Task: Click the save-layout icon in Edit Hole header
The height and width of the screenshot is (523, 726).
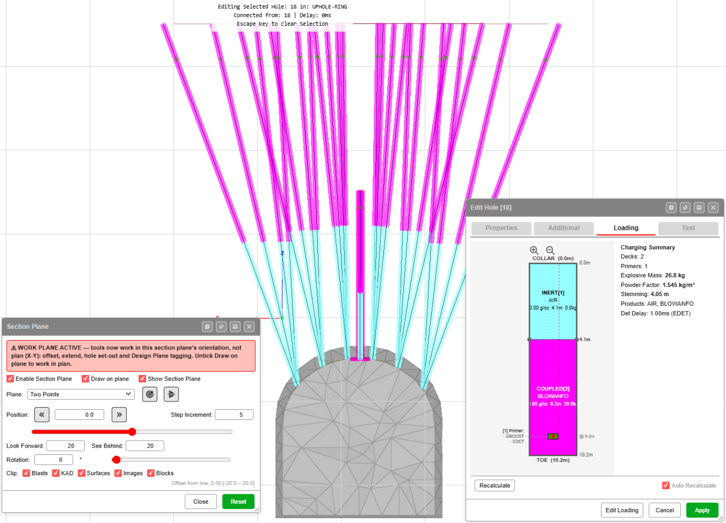Action: click(x=699, y=208)
